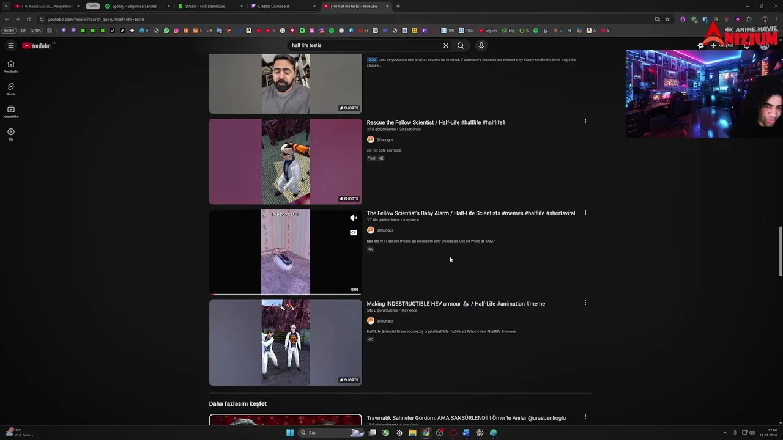Open the YouTube guide hamburger menu

pyautogui.click(x=10, y=45)
